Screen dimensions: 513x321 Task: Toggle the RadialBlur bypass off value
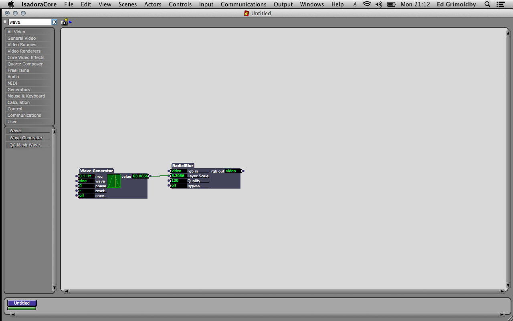[x=178, y=185]
